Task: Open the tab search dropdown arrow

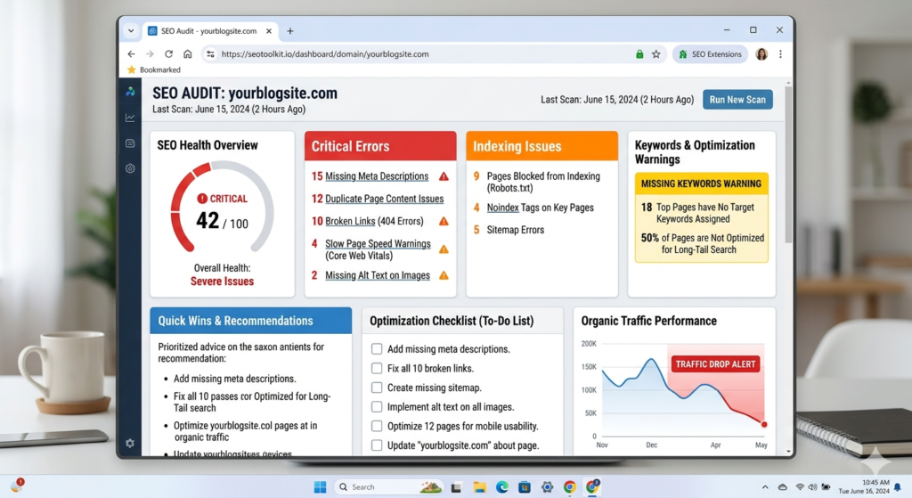Action: [x=131, y=31]
